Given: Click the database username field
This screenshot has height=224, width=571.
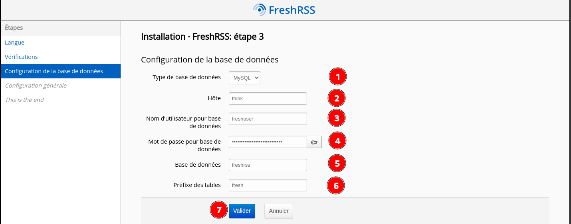Looking at the screenshot, I should (x=268, y=119).
